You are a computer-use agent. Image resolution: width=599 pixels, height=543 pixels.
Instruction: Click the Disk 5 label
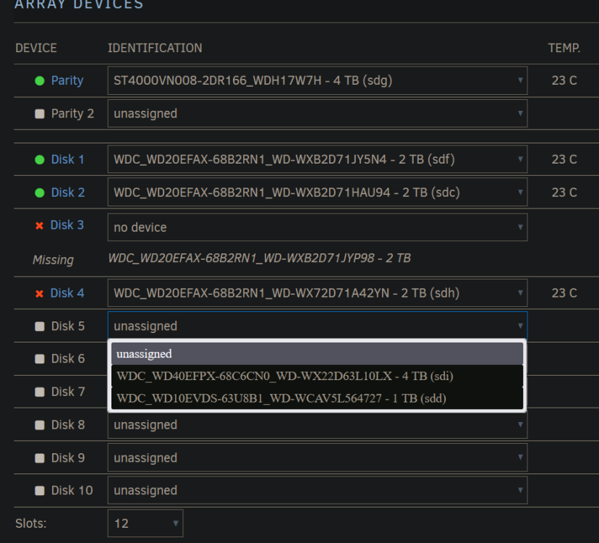[x=68, y=326]
